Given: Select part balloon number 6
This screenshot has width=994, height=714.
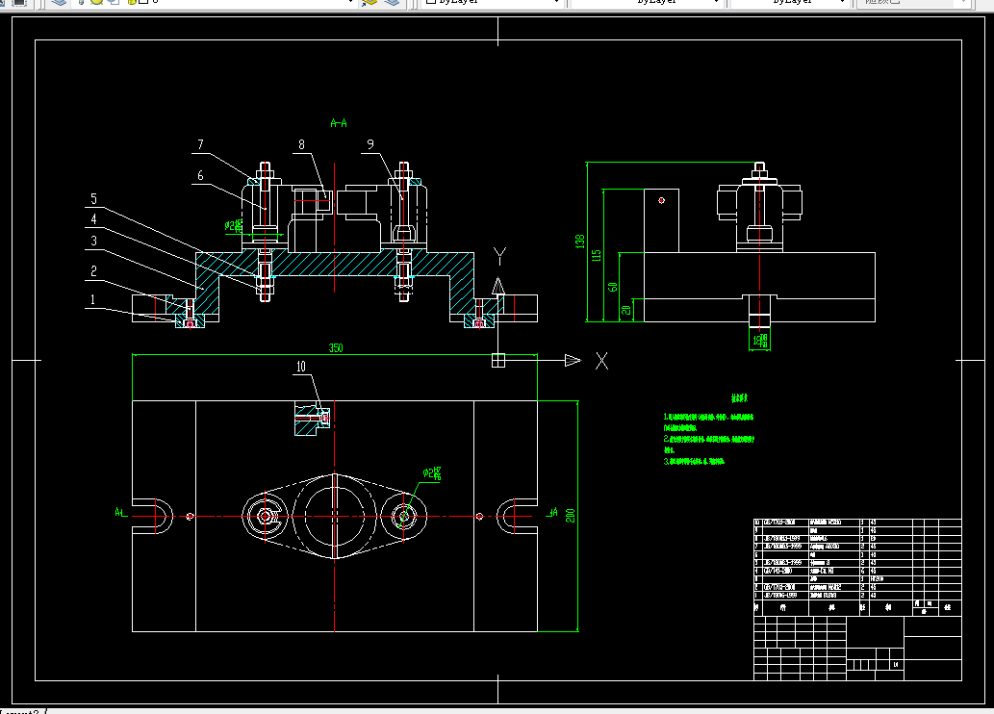Looking at the screenshot, I should [200, 176].
